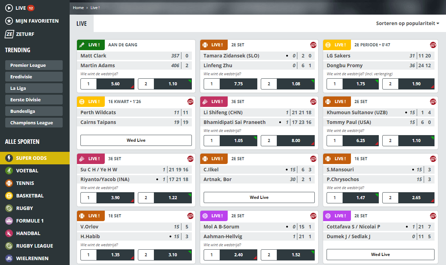
Task: Select the Super Odds lightning icon
Action: point(9,158)
